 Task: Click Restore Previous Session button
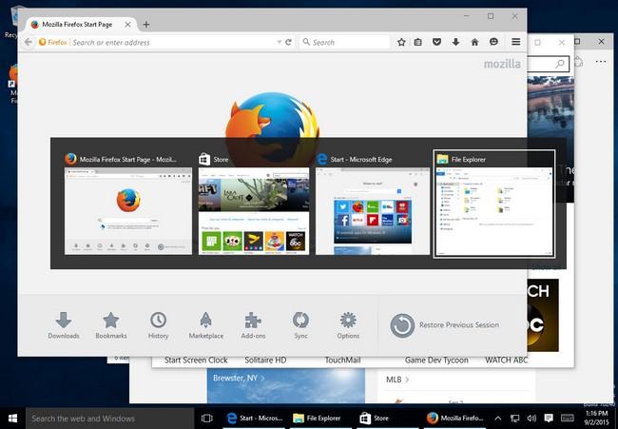pyautogui.click(x=445, y=325)
